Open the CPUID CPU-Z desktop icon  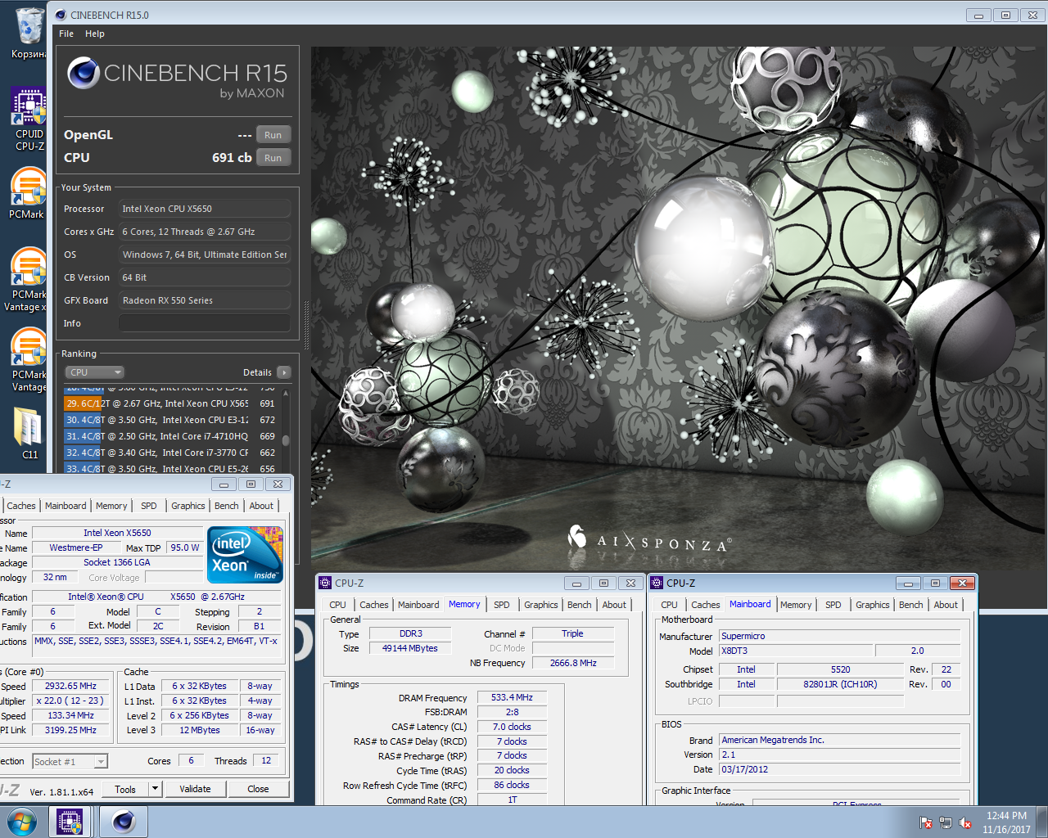(x=29, y=119)
